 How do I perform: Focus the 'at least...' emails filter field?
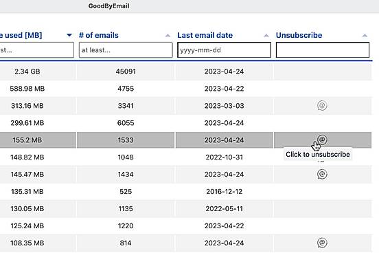pos(126,50)
